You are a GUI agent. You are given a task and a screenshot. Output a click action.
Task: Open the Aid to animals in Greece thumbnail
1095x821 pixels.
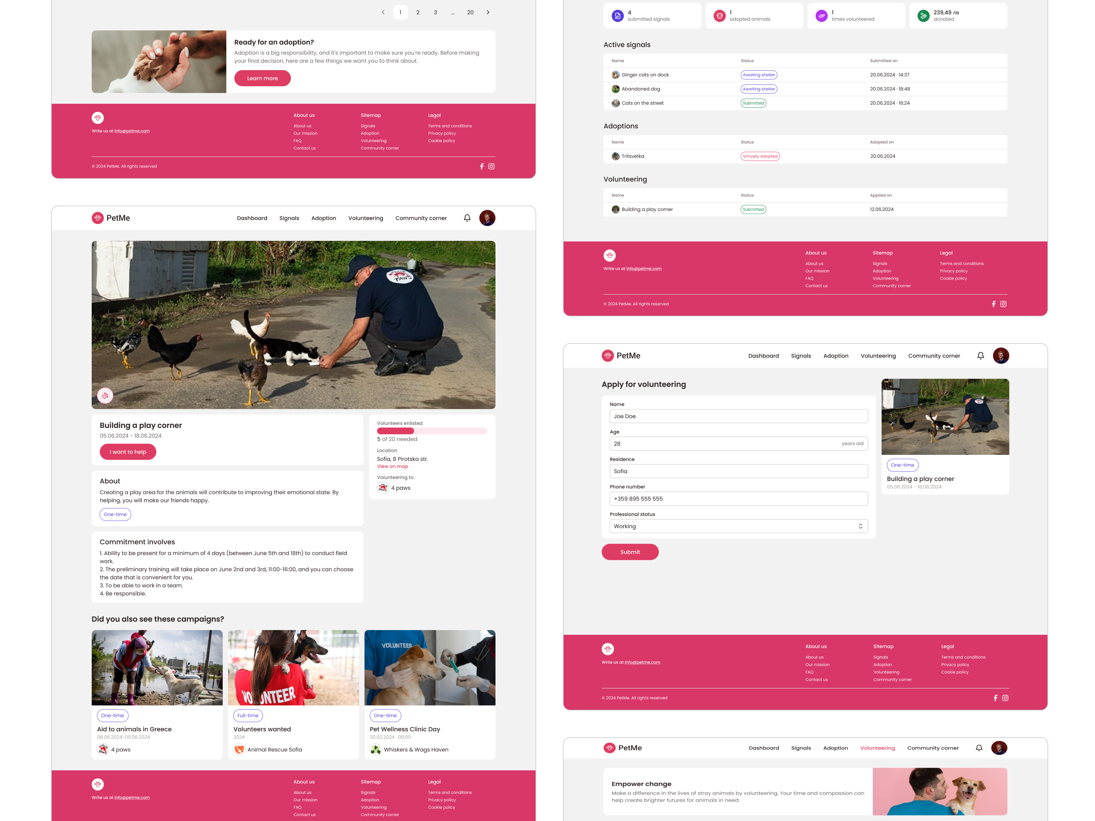coord(157,667)
